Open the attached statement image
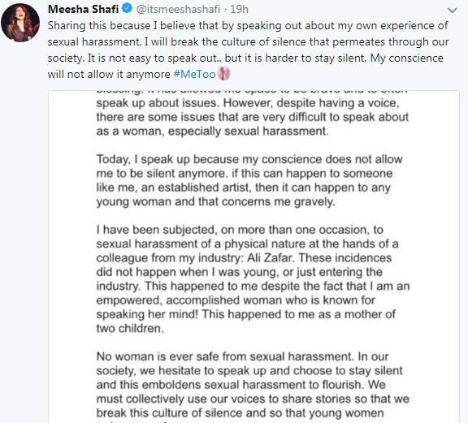468x423 pixels. coord(253,257)
